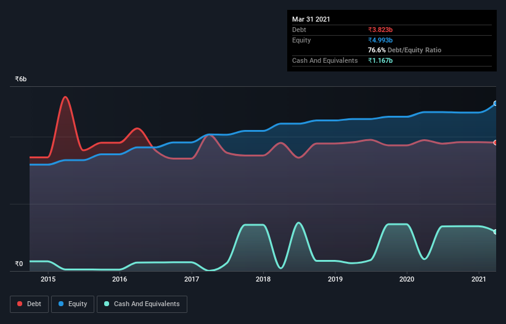506x324 pixels.
Task: Click the 2016 x-axis label
Action: [120, 279]
